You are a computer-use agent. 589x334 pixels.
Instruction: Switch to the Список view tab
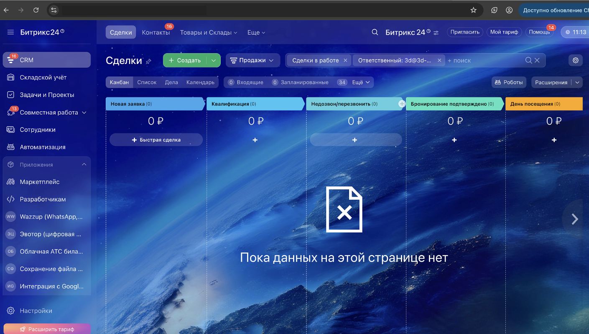click(x=147, y=82)
